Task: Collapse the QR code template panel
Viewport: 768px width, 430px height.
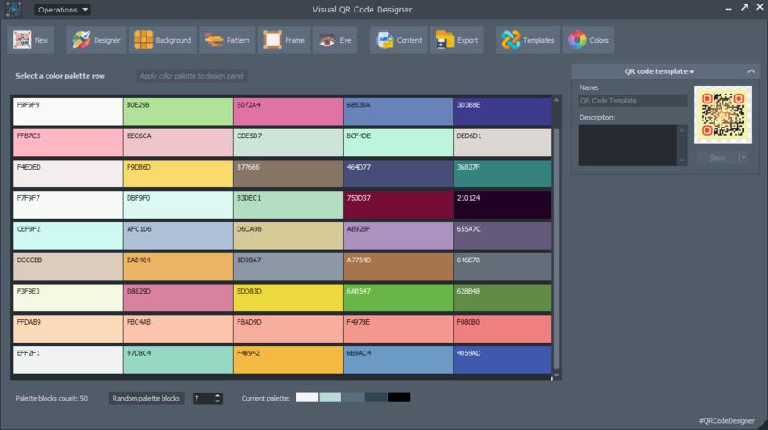Action: 752,70
